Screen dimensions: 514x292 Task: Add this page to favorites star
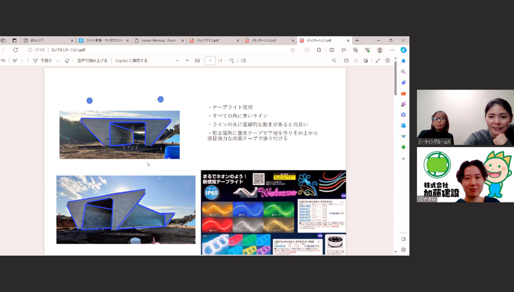[x=292, y=50]
